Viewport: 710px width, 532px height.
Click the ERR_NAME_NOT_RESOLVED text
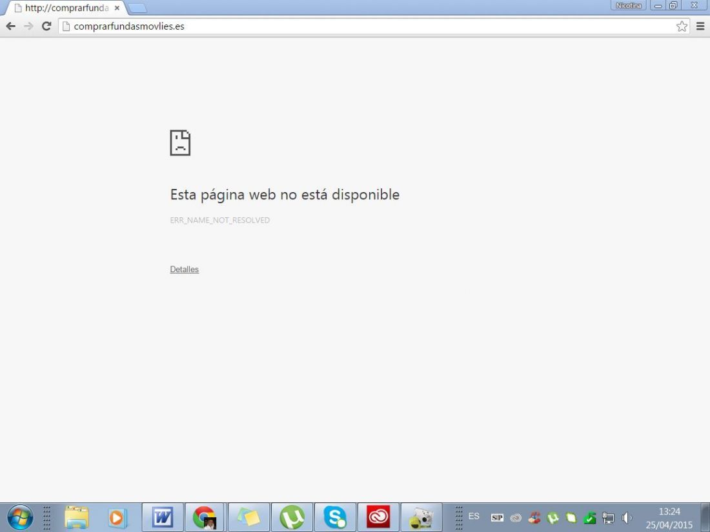[219, 221]
